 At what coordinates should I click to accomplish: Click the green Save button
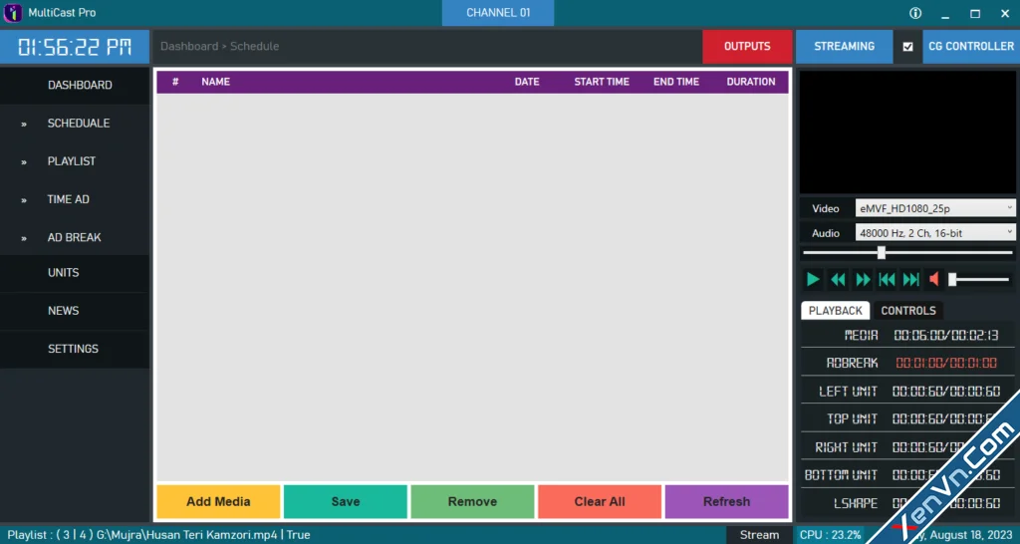coord(346,502)
